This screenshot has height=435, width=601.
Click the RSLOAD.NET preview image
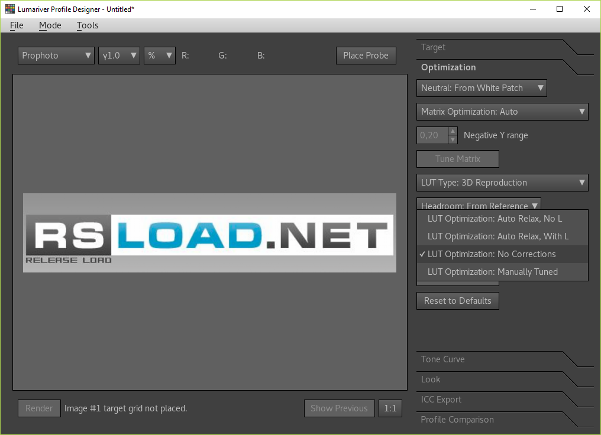point(209,233)
